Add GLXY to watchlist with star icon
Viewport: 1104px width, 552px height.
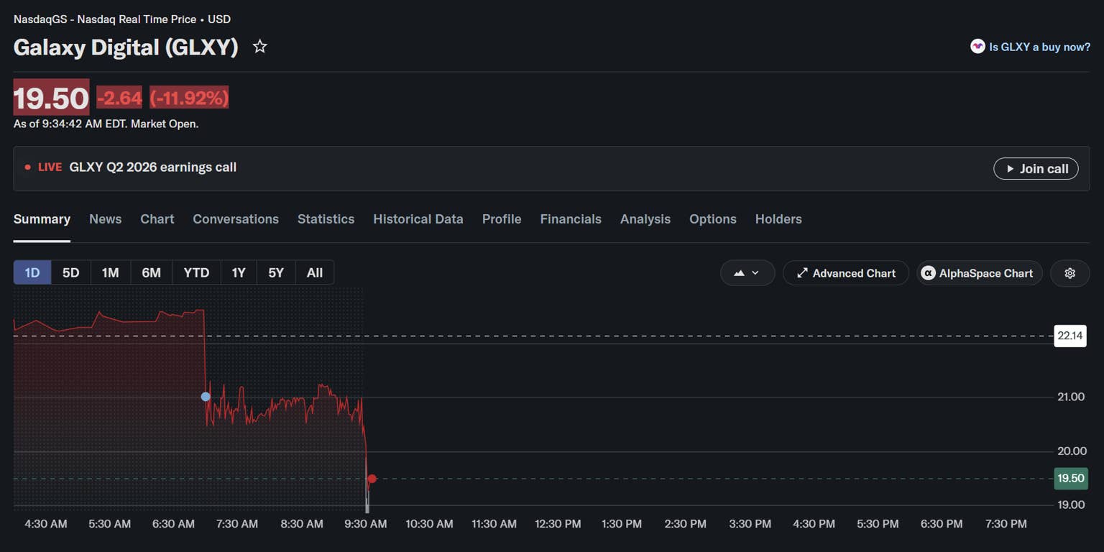tap(259, 47)
